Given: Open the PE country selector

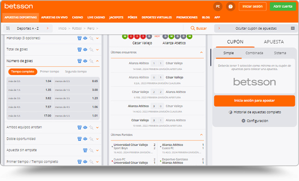Looking at the screenshot, I should pos(218,6).
